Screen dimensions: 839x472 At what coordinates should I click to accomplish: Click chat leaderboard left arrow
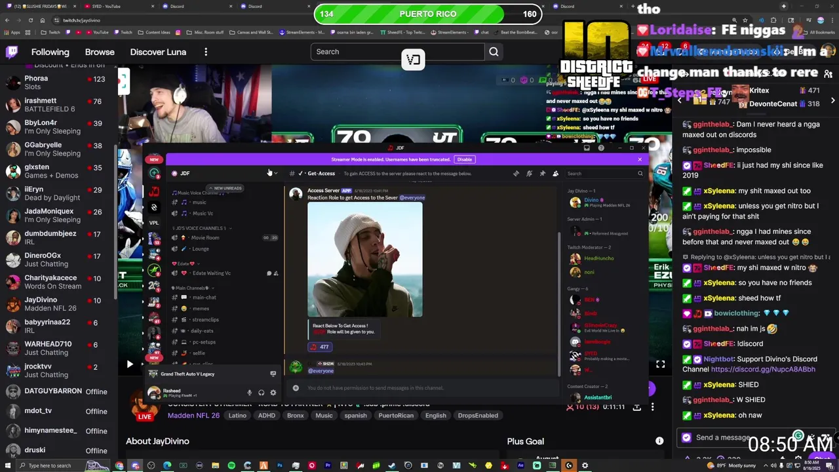tap(680, 100)
